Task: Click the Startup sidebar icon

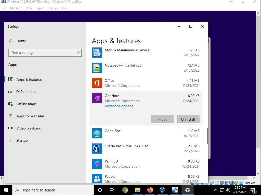Action: [10, 140]
